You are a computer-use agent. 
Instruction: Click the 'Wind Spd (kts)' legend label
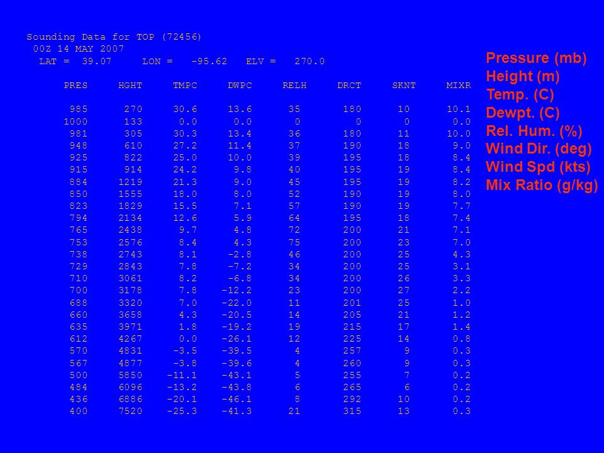[x=538, y=167]
